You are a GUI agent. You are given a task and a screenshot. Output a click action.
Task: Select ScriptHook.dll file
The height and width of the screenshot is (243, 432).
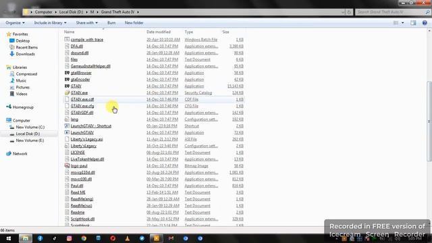(x=82, y=219)
